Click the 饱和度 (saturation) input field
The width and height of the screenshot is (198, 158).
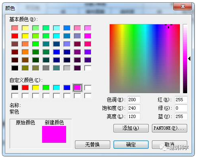[134, 108]
